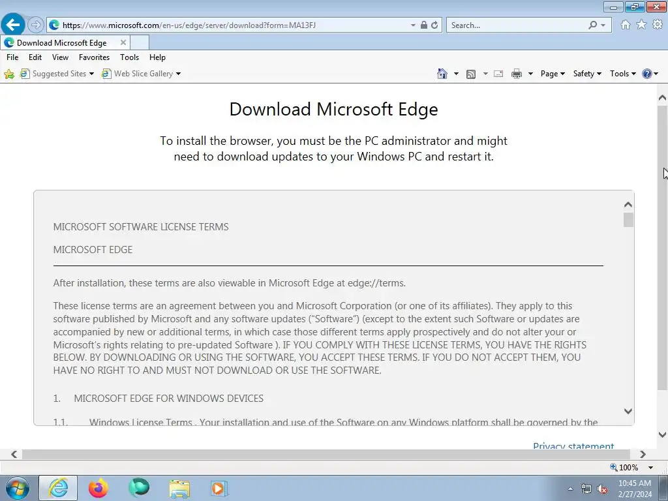Expand Home button dropdown arrow
The image size is (668, 501).
[456, 74]
